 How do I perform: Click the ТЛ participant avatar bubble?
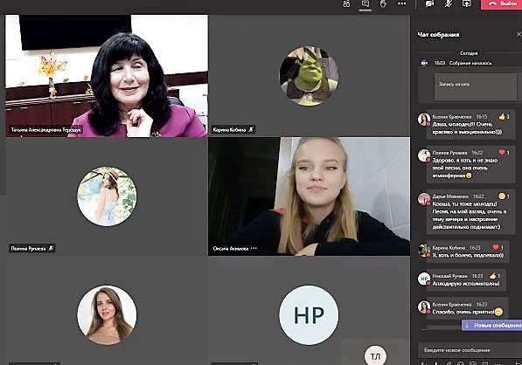tap(375, 355)
